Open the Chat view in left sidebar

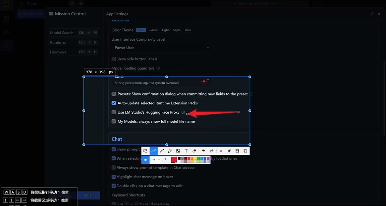coord(6,5)
